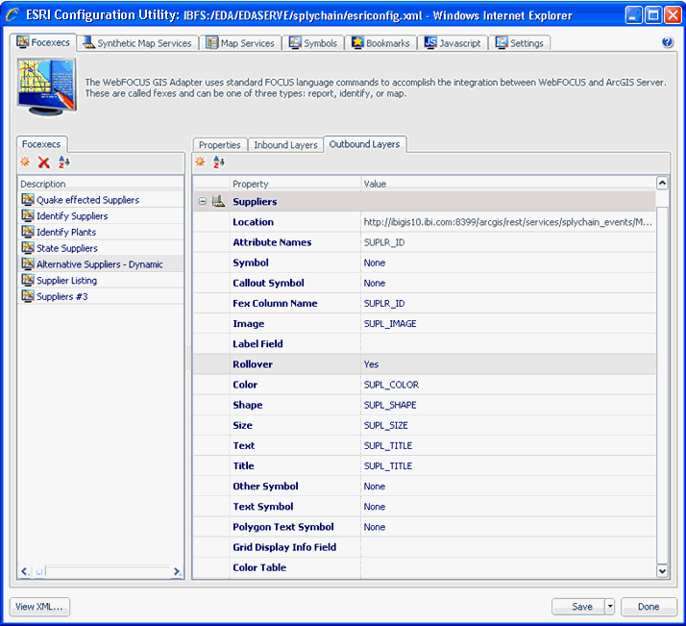Click properties grid scroll up arrow
The image size is (686, 626).
point(662,183)
